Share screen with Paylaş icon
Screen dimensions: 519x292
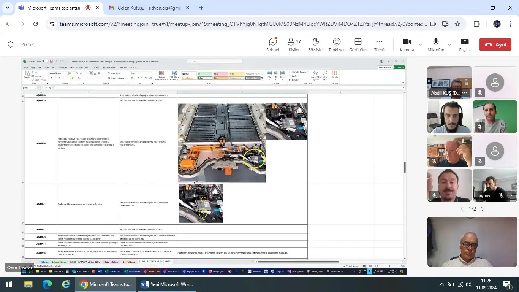[464, 44]
